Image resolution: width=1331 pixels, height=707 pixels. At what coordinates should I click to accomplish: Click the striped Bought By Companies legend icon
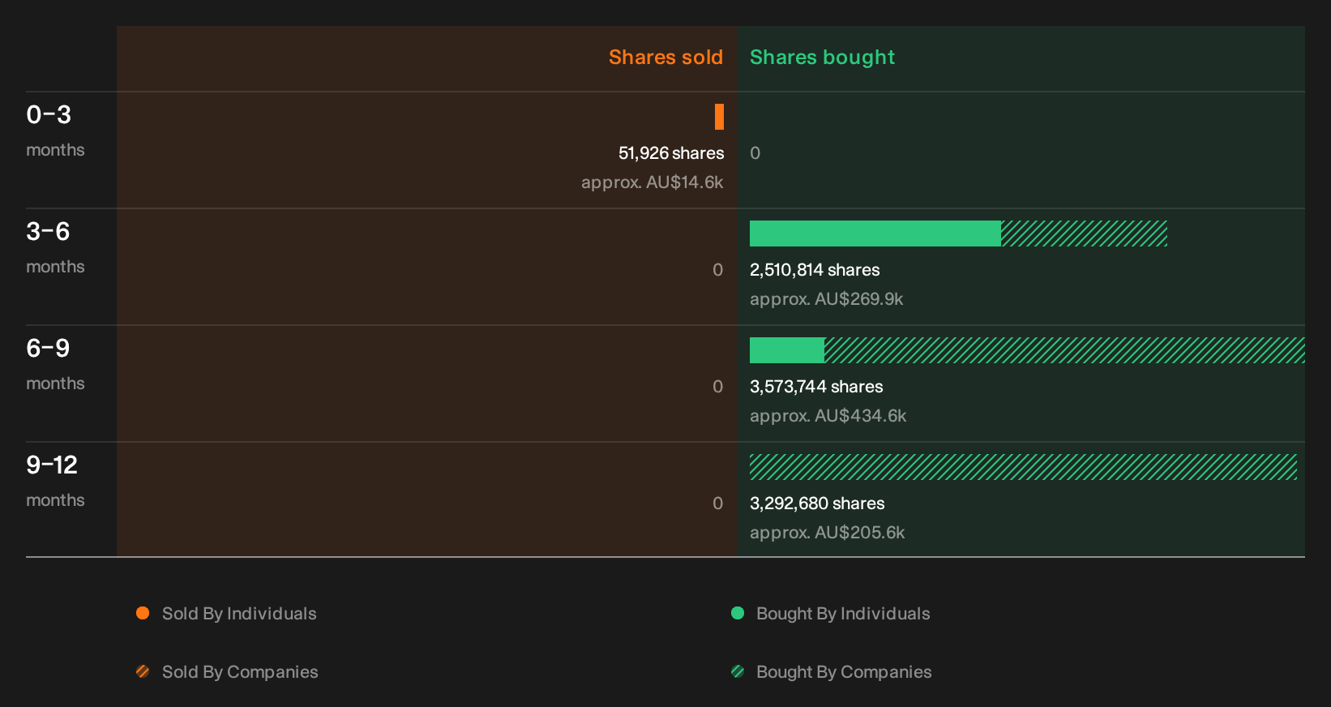(x=738, y=671)
